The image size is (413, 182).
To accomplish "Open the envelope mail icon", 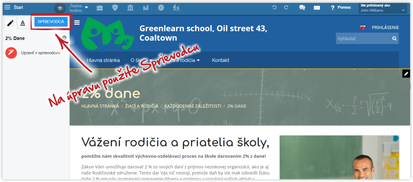I will 317,8.
